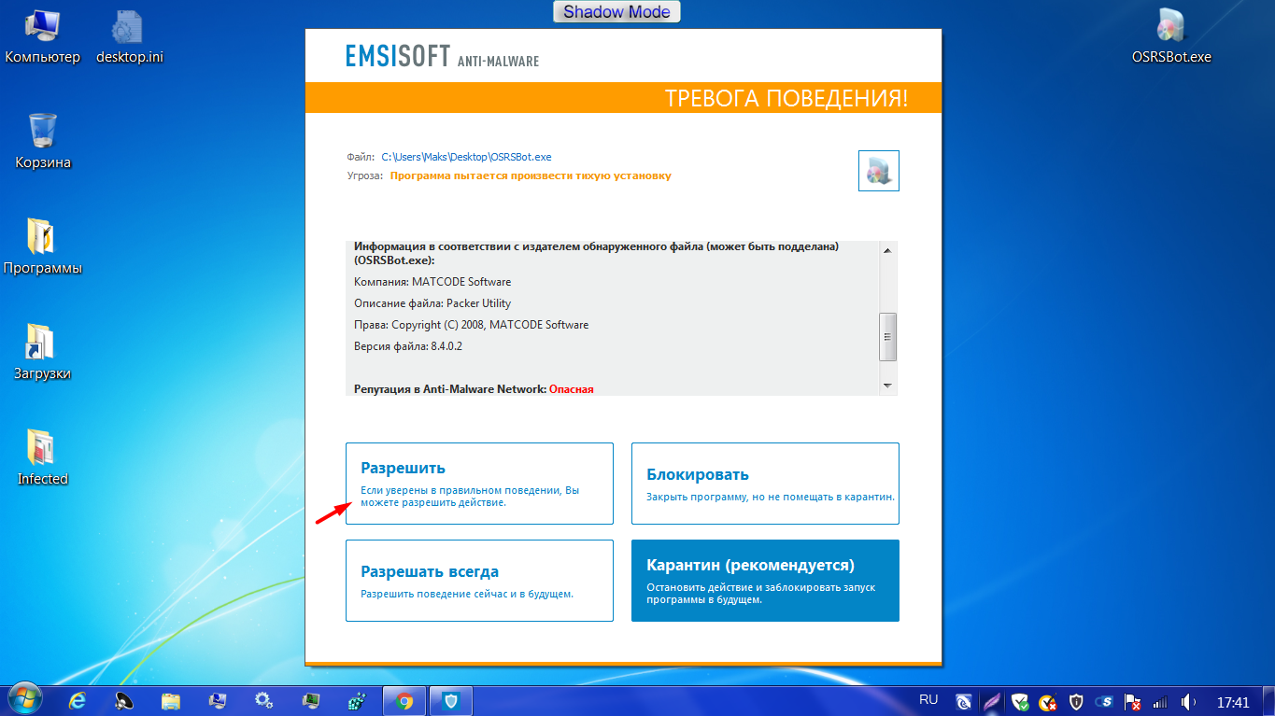The image size is (1275, 716).
Task: Launch Internet Explorer from the taskbar
Action: coord(78,700)
